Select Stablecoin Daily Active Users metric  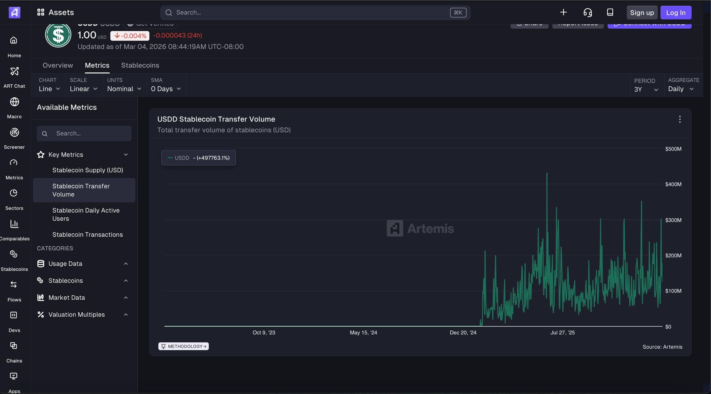[x=86, y=214]
